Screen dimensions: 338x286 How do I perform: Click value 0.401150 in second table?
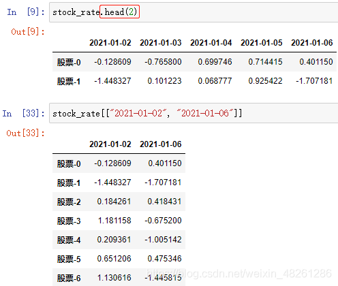pos(165,163)
